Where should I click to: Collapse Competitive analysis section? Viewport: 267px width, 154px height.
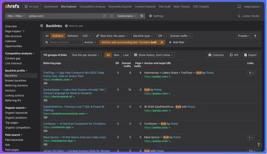click(19, 53)
